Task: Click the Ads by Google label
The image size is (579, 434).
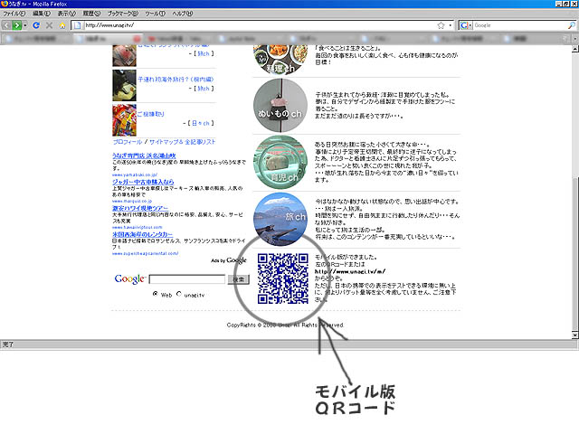Action: 229,260
